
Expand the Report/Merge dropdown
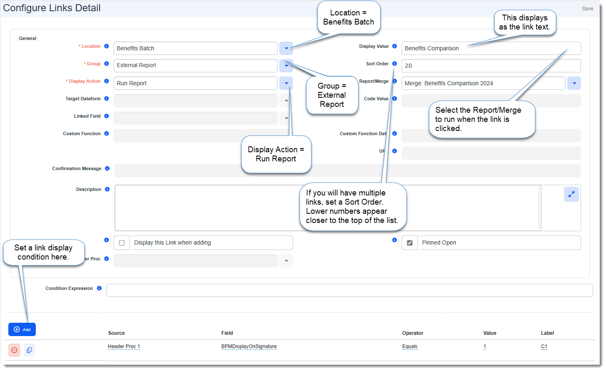coord(574,83)
